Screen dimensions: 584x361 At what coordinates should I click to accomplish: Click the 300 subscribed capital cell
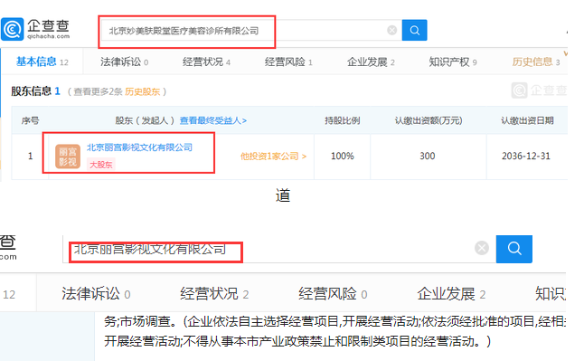click(x=428, y=156)
